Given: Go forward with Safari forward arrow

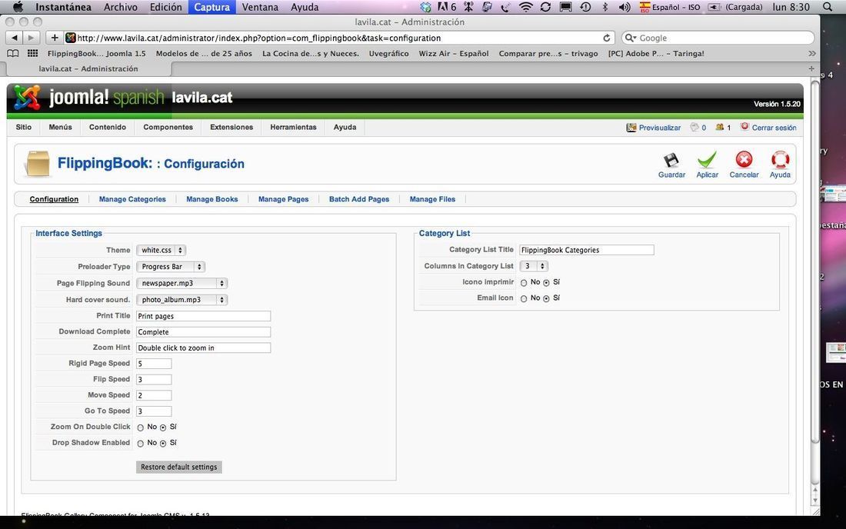Looking at the screenshot, I should 31,38.
